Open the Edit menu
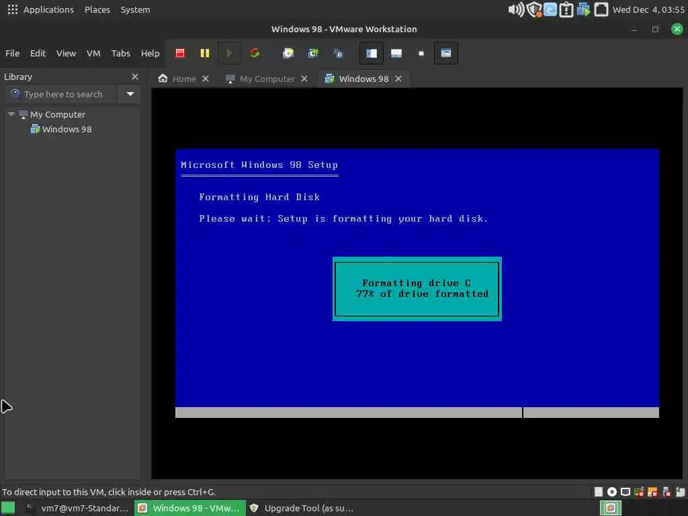This screenshot has height=516, width=688. [x=38, y=53]
